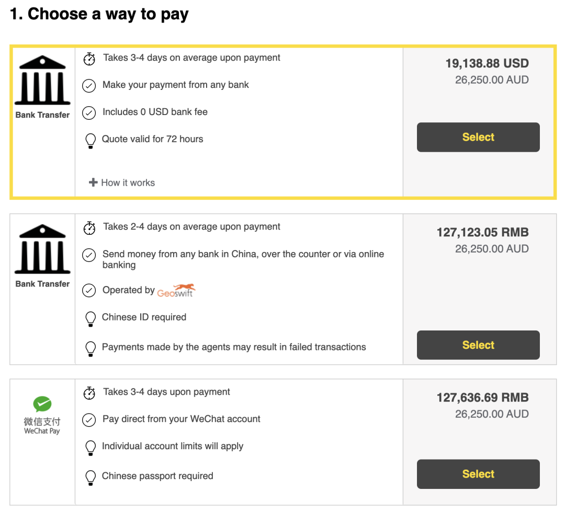
Task: Select the 19,138.88 USD bank transfer option
Action: (478, 137)
